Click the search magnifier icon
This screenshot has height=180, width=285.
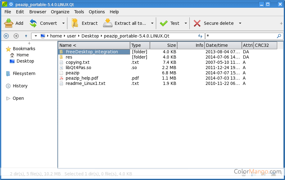tap(279, 36)
